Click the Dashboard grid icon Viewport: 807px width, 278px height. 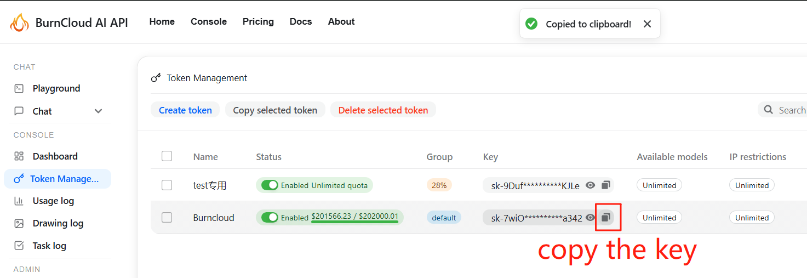[19, 156]
